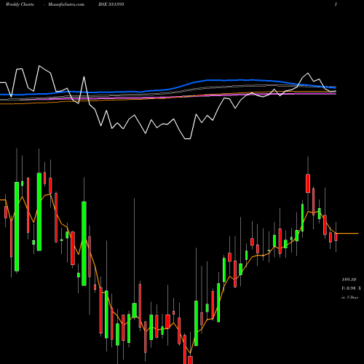Viewport: 364px width, 364px height.
Task: Click the tallest green candlestick near left edge
Action: (17, 226)
